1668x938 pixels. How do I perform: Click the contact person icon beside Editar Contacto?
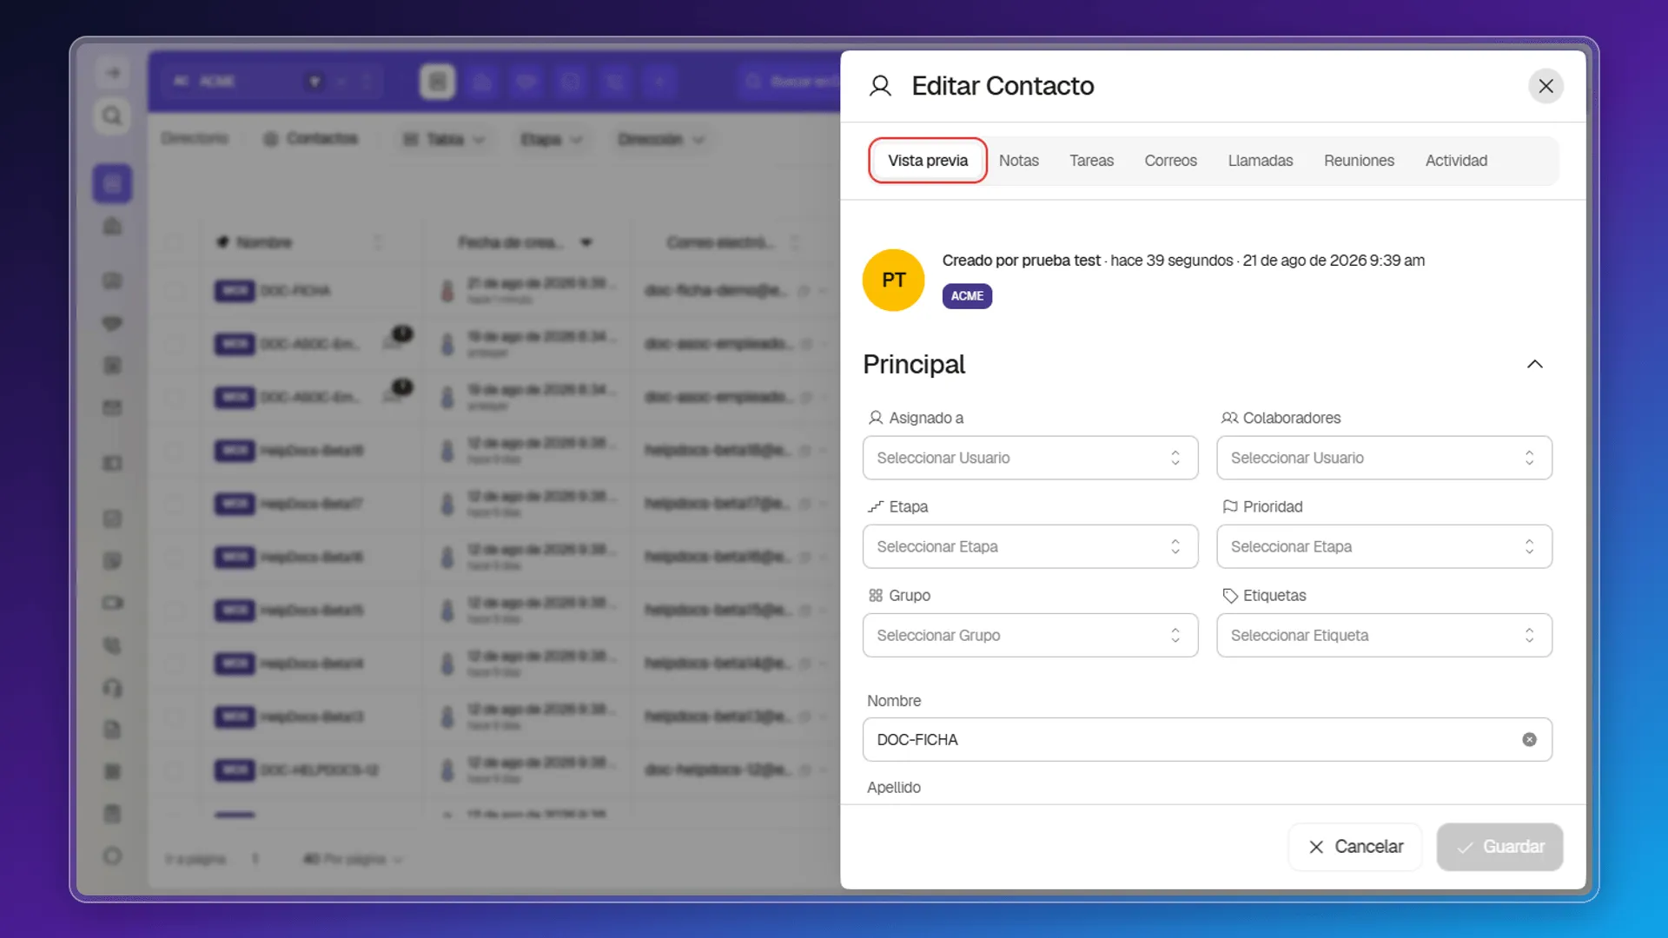(880, 86)
